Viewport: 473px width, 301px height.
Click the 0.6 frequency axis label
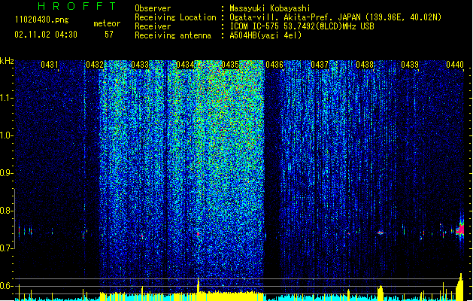pyautogui.click(x=6, y=286)
